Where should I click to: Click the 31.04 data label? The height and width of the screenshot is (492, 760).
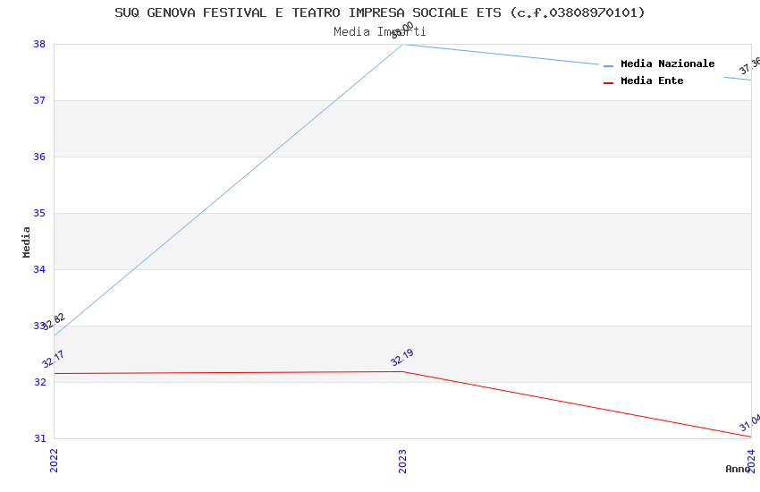tap(750, 423)
